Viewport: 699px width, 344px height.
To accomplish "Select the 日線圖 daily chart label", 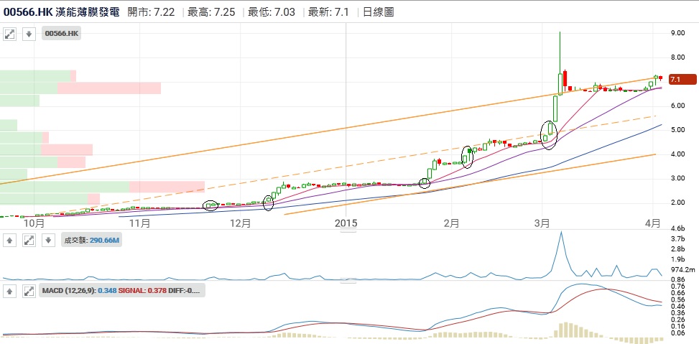I will [x=378, y=12].
